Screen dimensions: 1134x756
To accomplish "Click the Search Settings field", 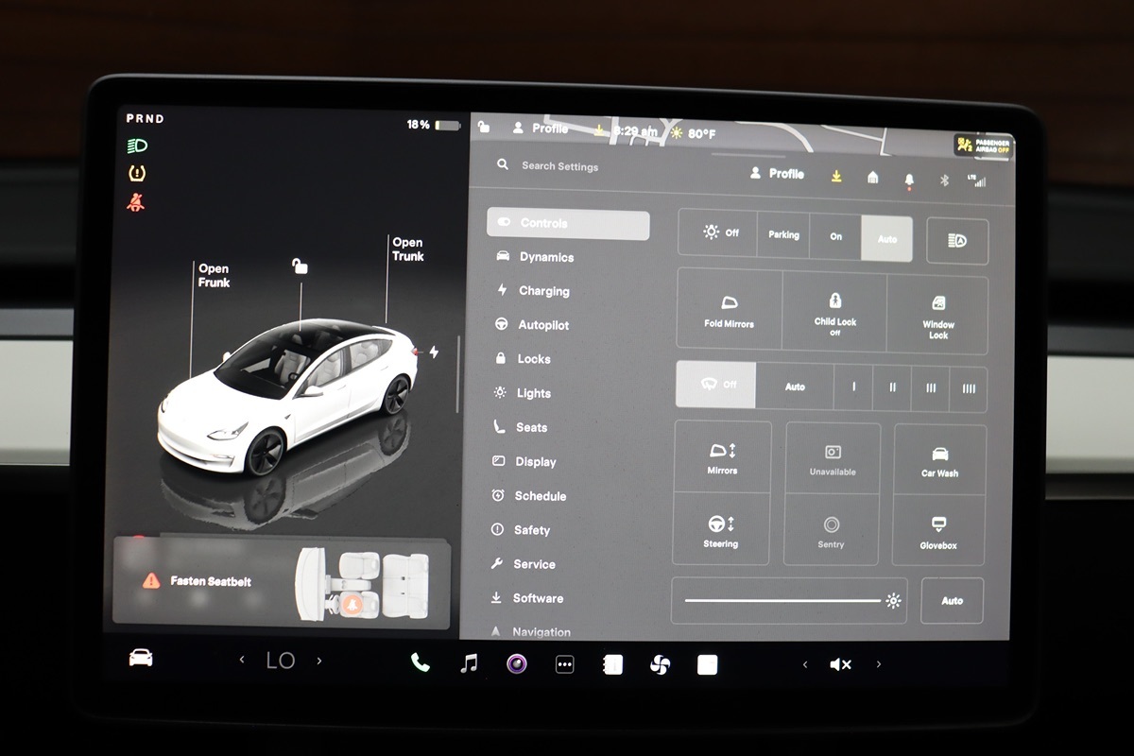I will point(559,166).
